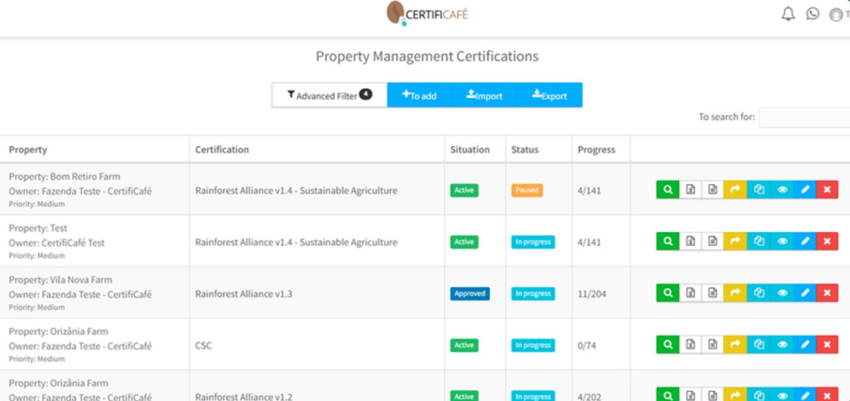Click the To add button
This screenshot has height=401, width=850.
point(419,95)
